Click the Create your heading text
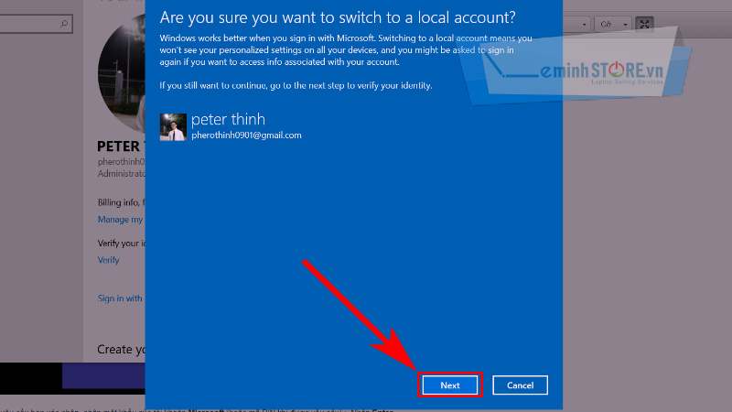This screenshot has width=732, height=412. [121, 349]
